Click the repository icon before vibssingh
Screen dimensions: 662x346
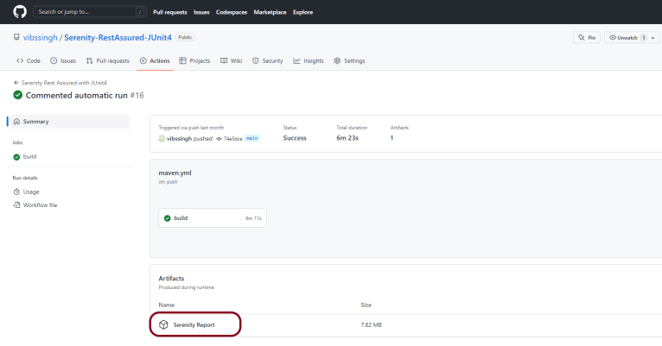pyautogui.click(x=16, y=38)
